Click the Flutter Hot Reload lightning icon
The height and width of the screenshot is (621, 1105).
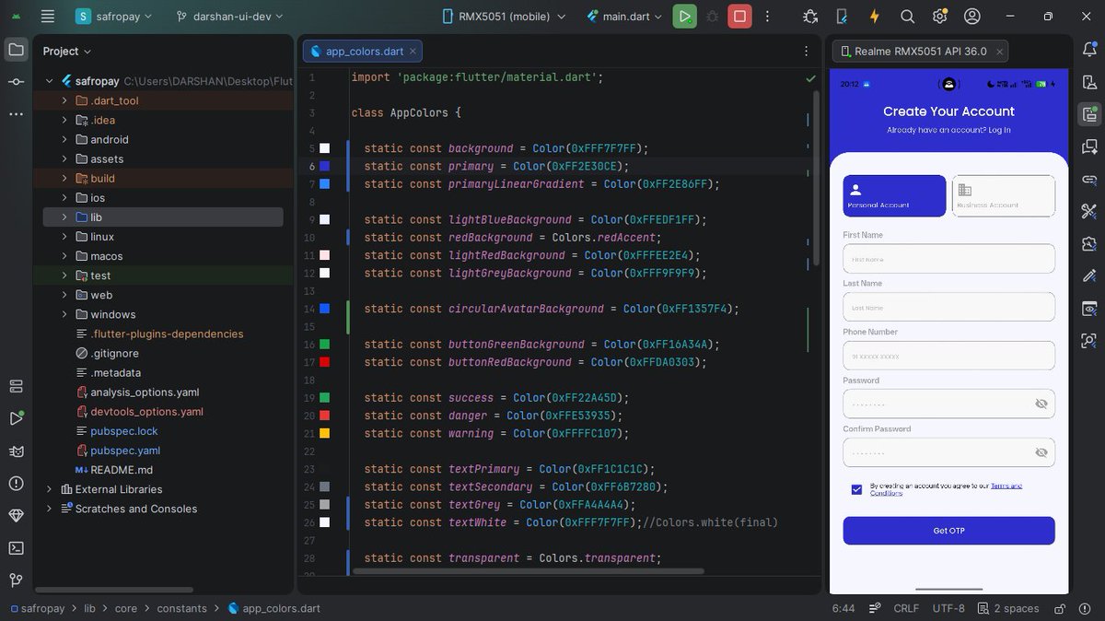[x=874, y=16]
